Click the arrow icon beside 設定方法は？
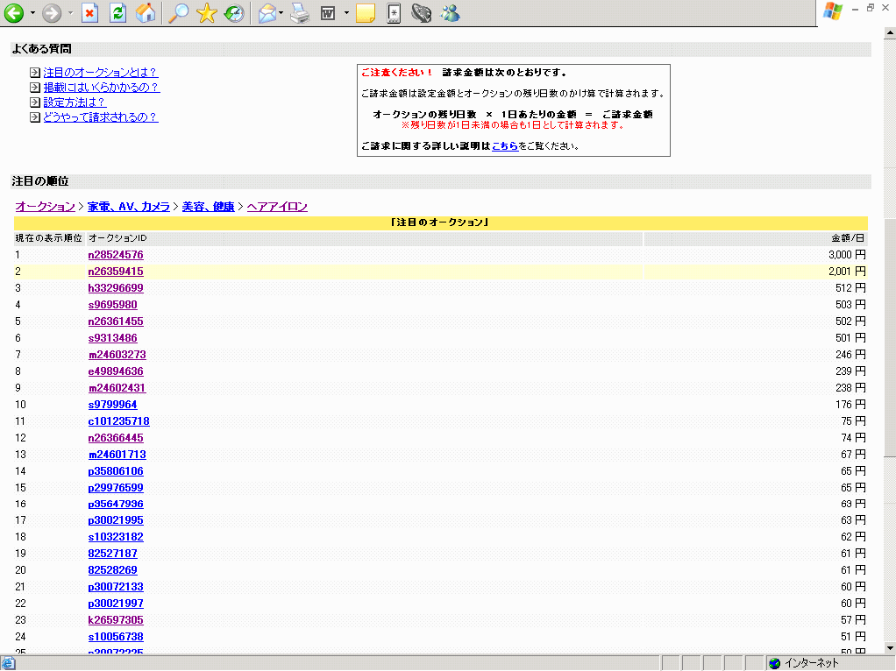The image size is (896, 671). coord(35,102)
